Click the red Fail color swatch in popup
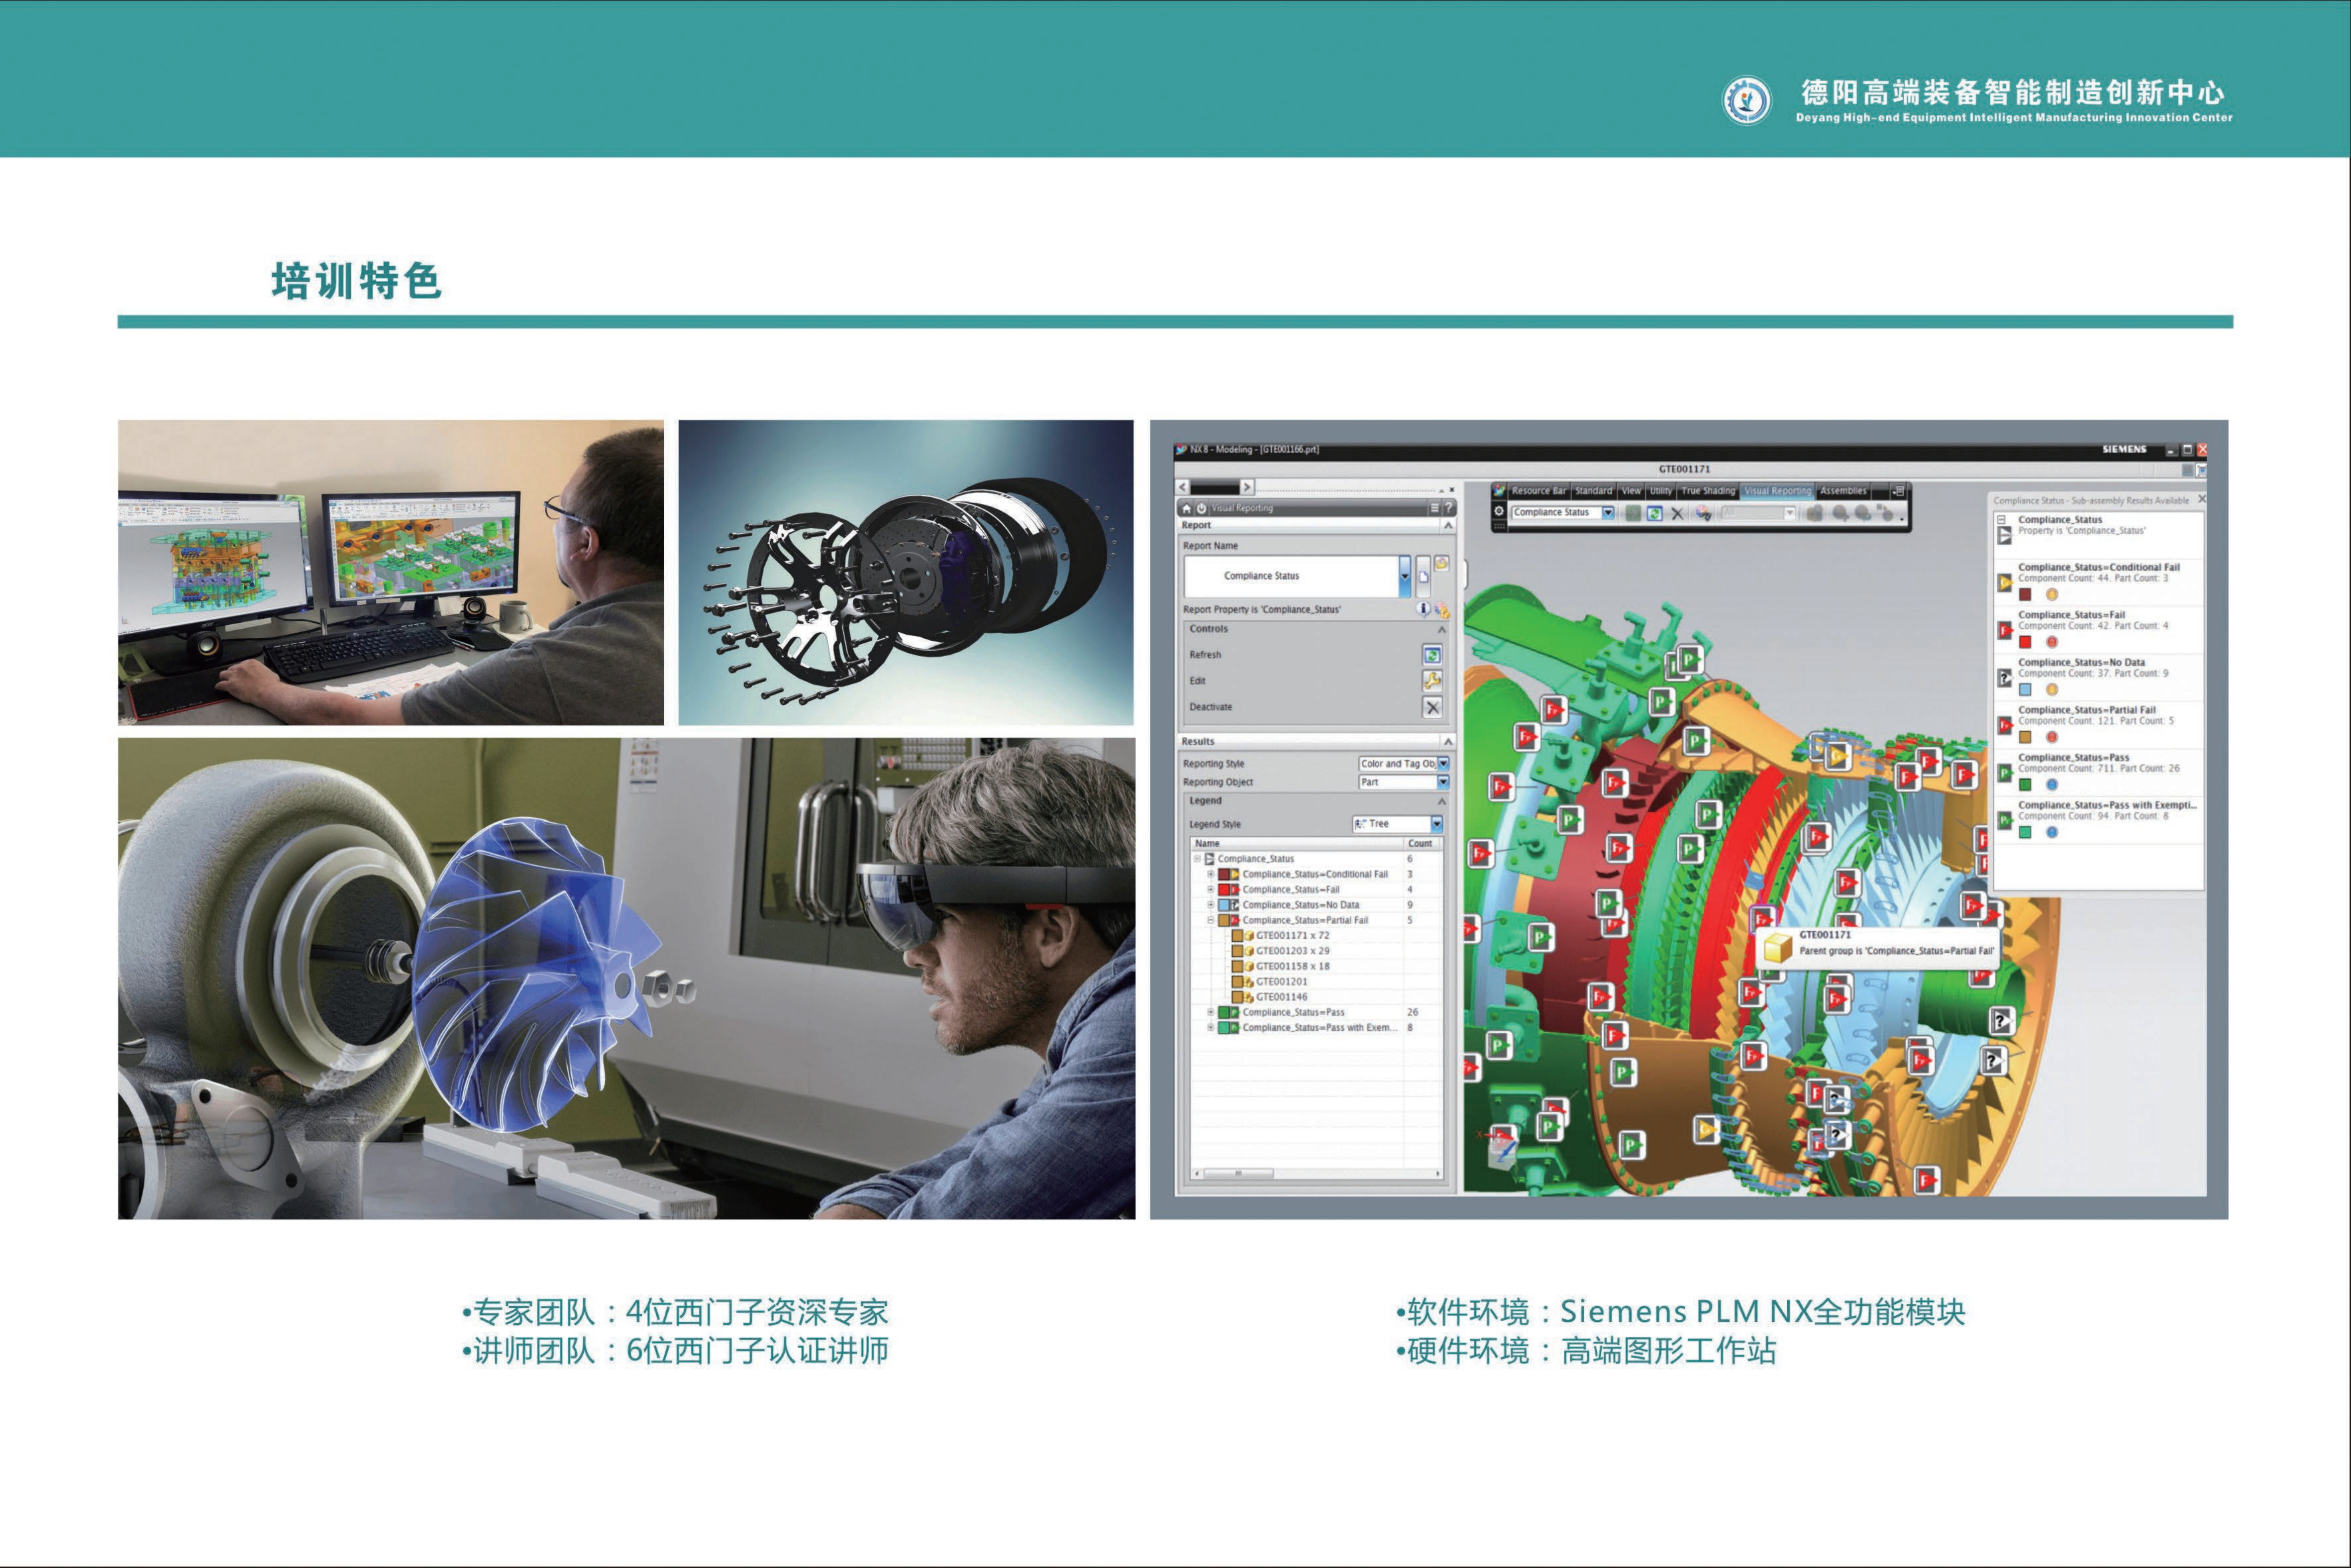Viewport: 2351px width, 1568px height. point(2025,642)
